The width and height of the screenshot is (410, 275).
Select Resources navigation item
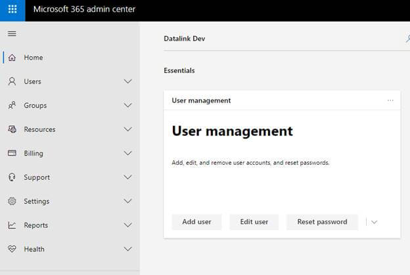click(70, 129)
